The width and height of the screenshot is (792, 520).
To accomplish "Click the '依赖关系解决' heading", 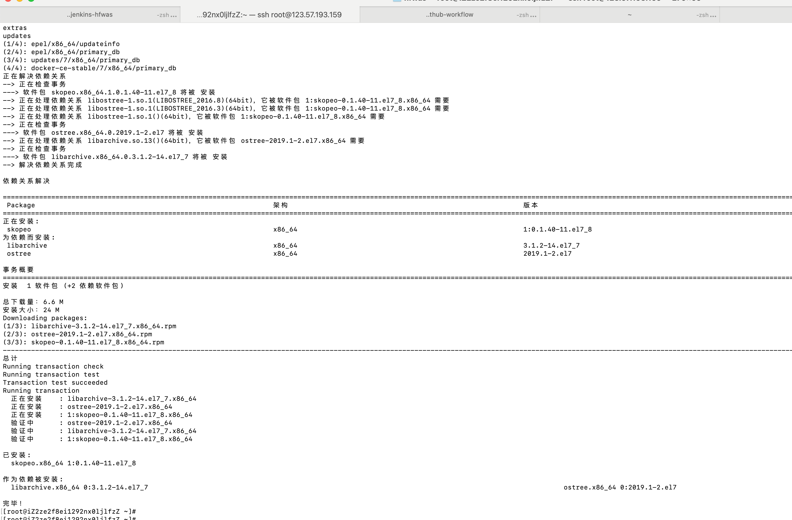I will tap(27, 181).
